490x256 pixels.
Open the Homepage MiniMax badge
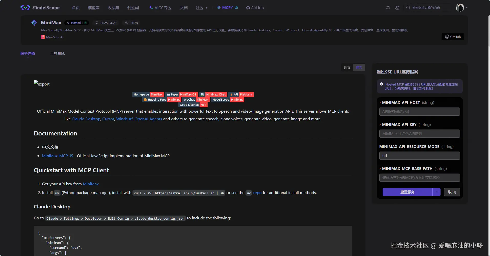[148, 94]
